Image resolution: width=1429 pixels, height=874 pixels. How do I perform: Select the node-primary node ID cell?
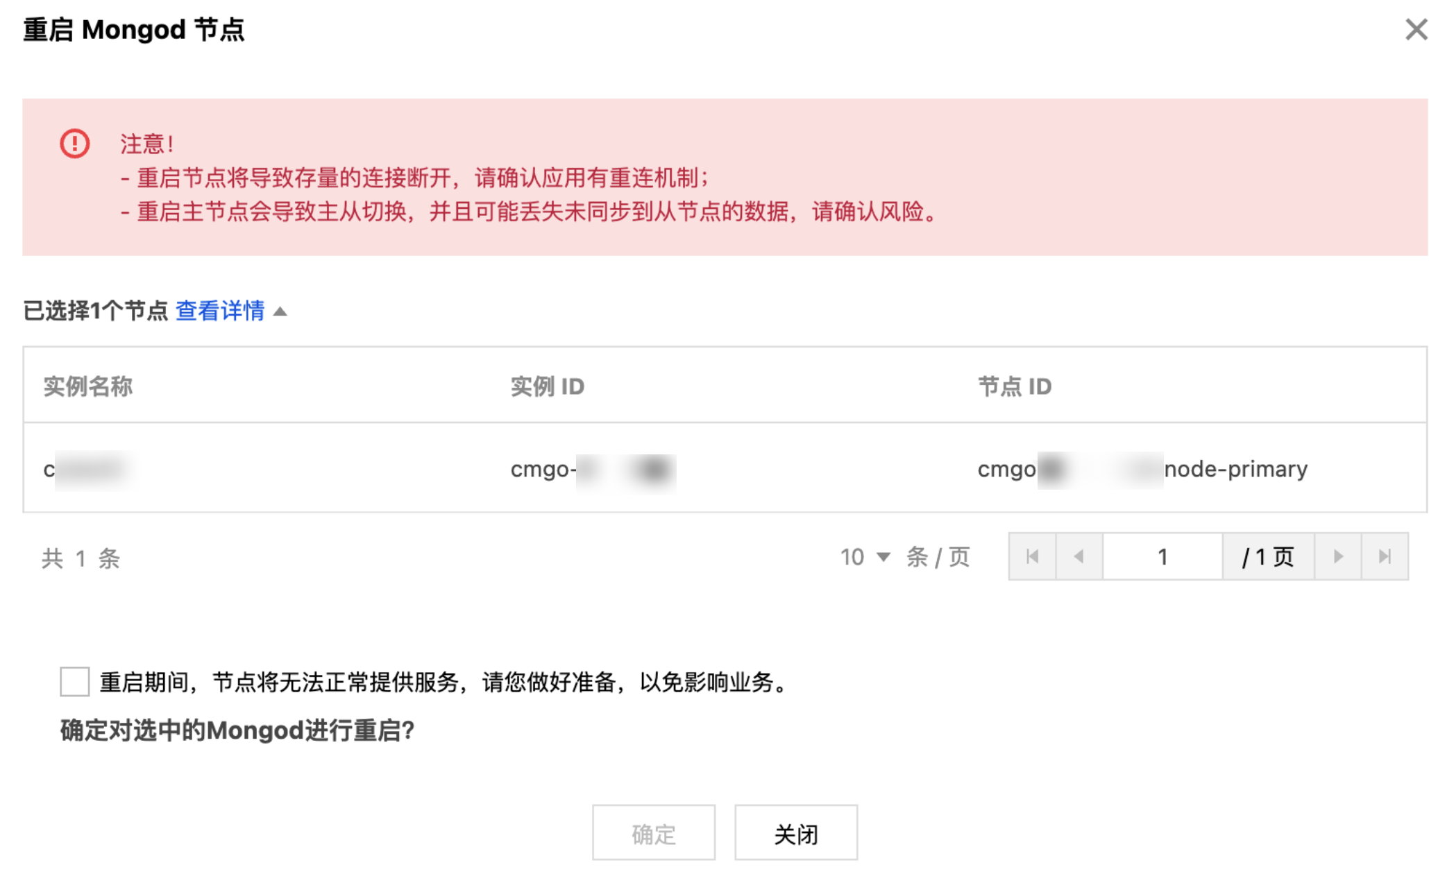[1142, 470]
